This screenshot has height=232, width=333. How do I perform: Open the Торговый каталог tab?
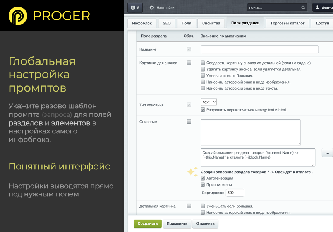[287, 23]
